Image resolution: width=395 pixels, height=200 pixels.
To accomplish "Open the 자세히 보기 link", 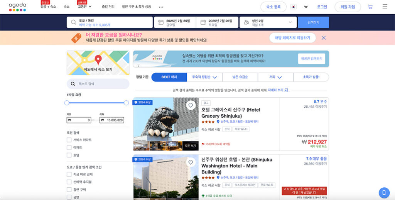I will pyautogui.click(x=275, y=90).
